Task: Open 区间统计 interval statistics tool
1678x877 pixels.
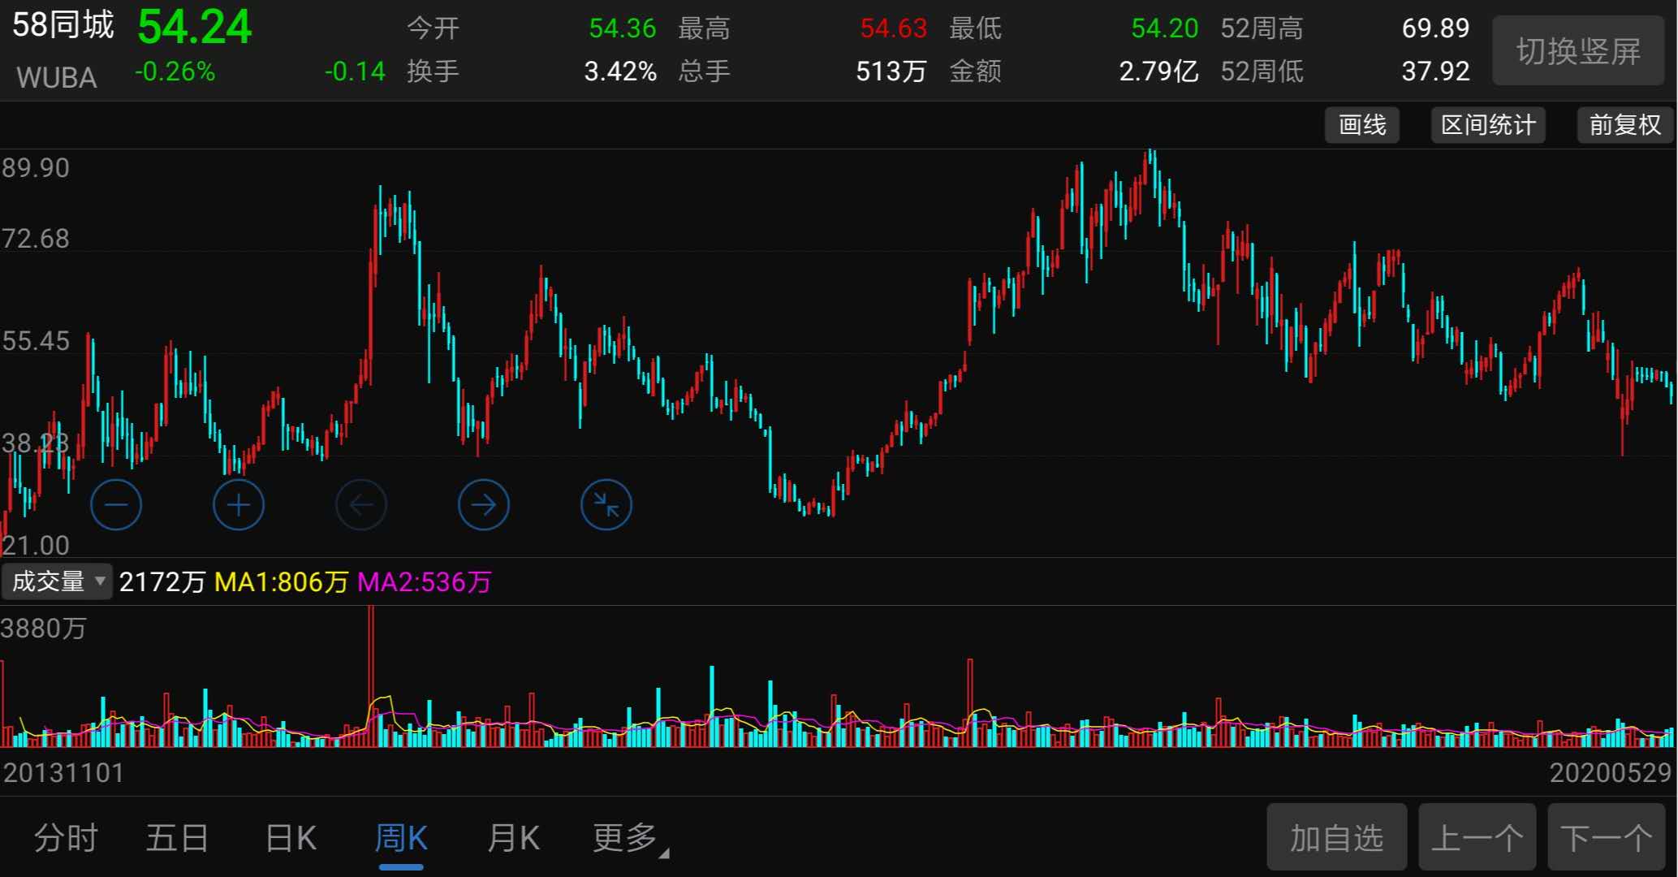Action: [1487, 125]
